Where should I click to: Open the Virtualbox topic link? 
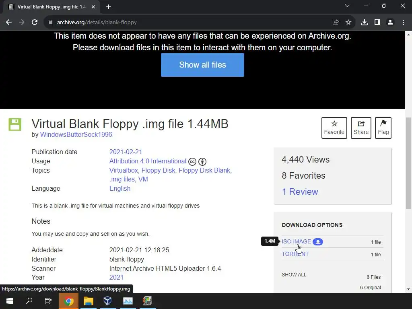click(x=124, y=170)
